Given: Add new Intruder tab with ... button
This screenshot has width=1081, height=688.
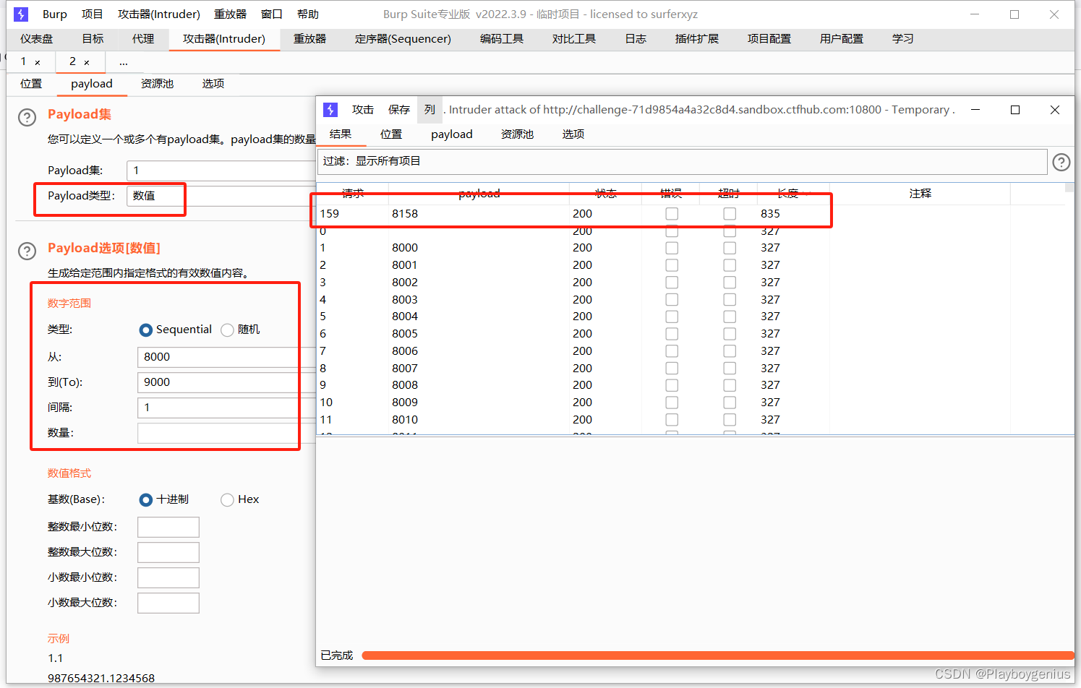Looking at the screenshot, I should coord(124,63).
